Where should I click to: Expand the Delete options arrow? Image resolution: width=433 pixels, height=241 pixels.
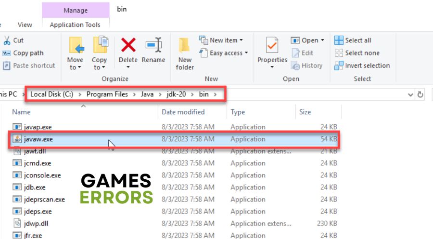click(128, 67)
